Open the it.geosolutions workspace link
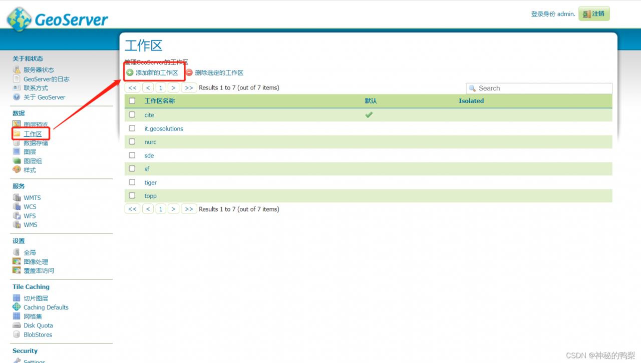 164,128
